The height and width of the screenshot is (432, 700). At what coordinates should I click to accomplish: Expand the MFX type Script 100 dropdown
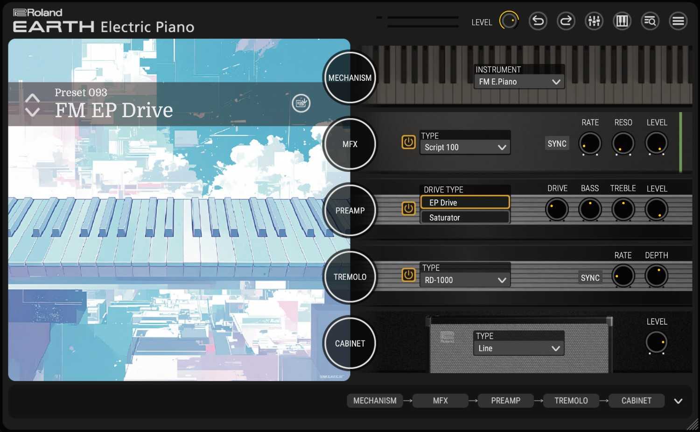point(465,148)
